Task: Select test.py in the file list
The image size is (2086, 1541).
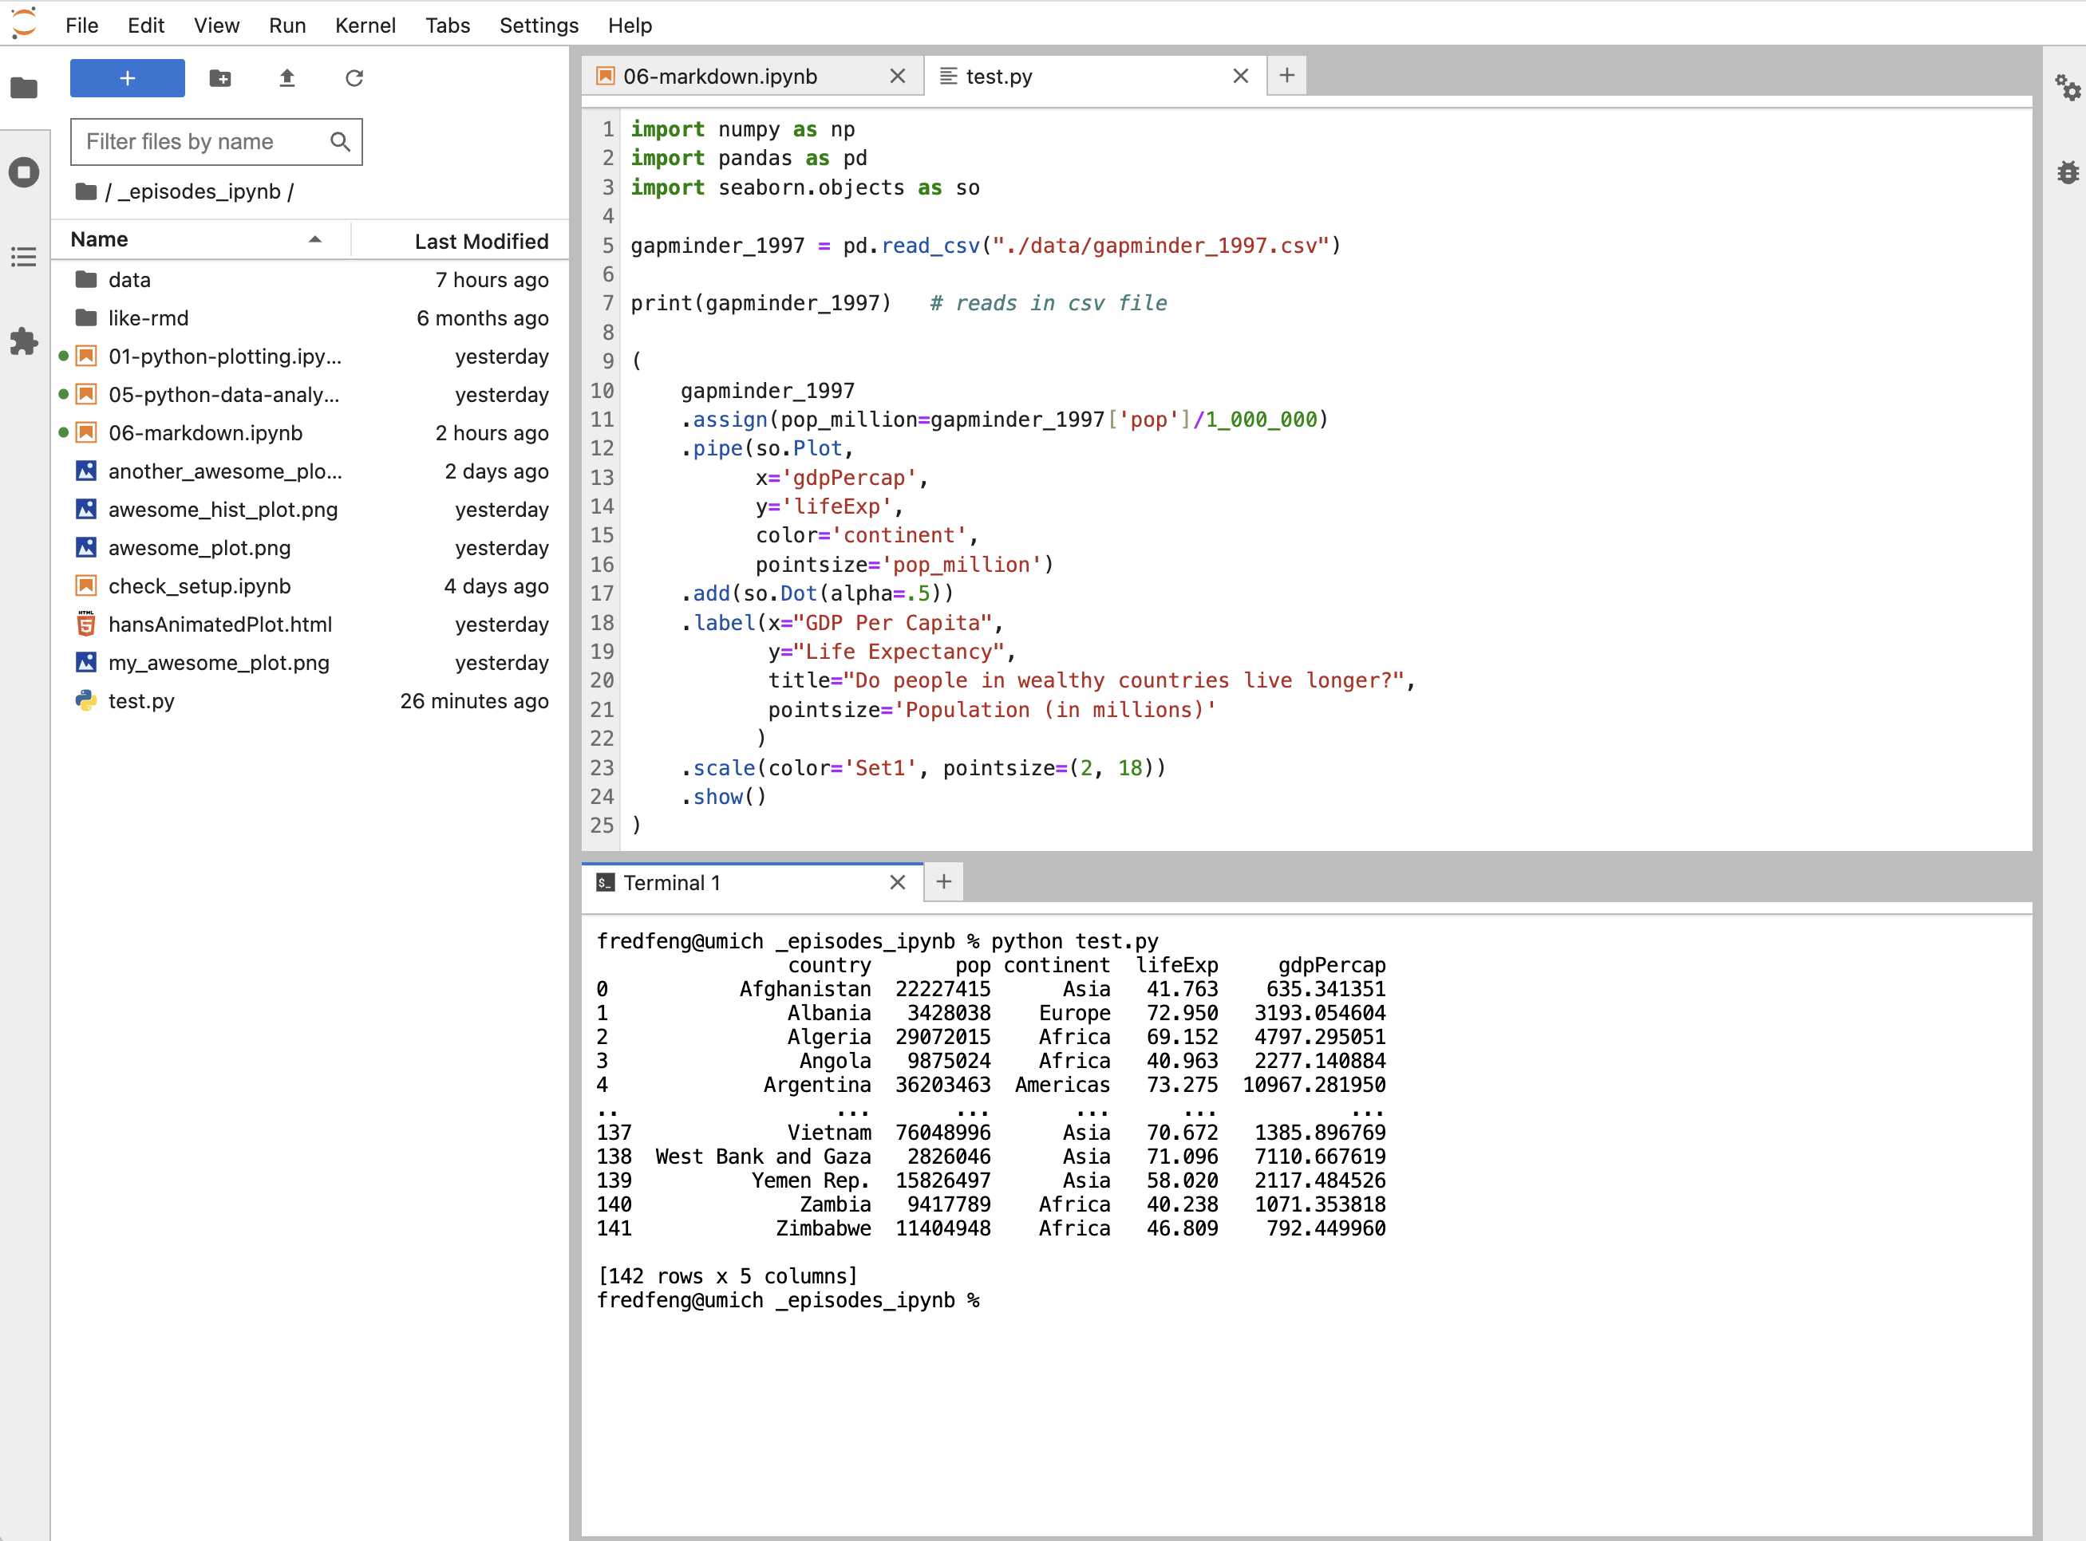Action: point(310,700)
